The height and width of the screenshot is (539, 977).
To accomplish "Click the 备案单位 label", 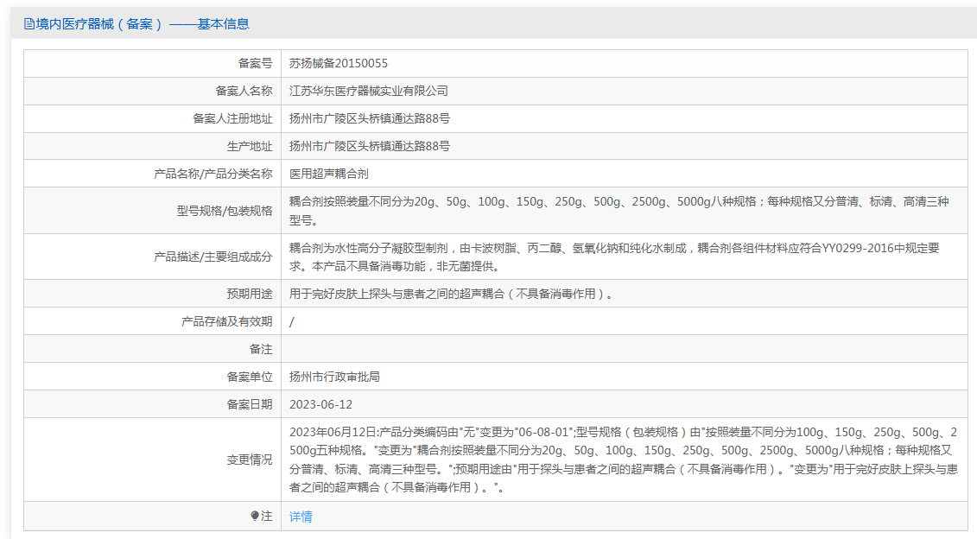I will [250, 377].
